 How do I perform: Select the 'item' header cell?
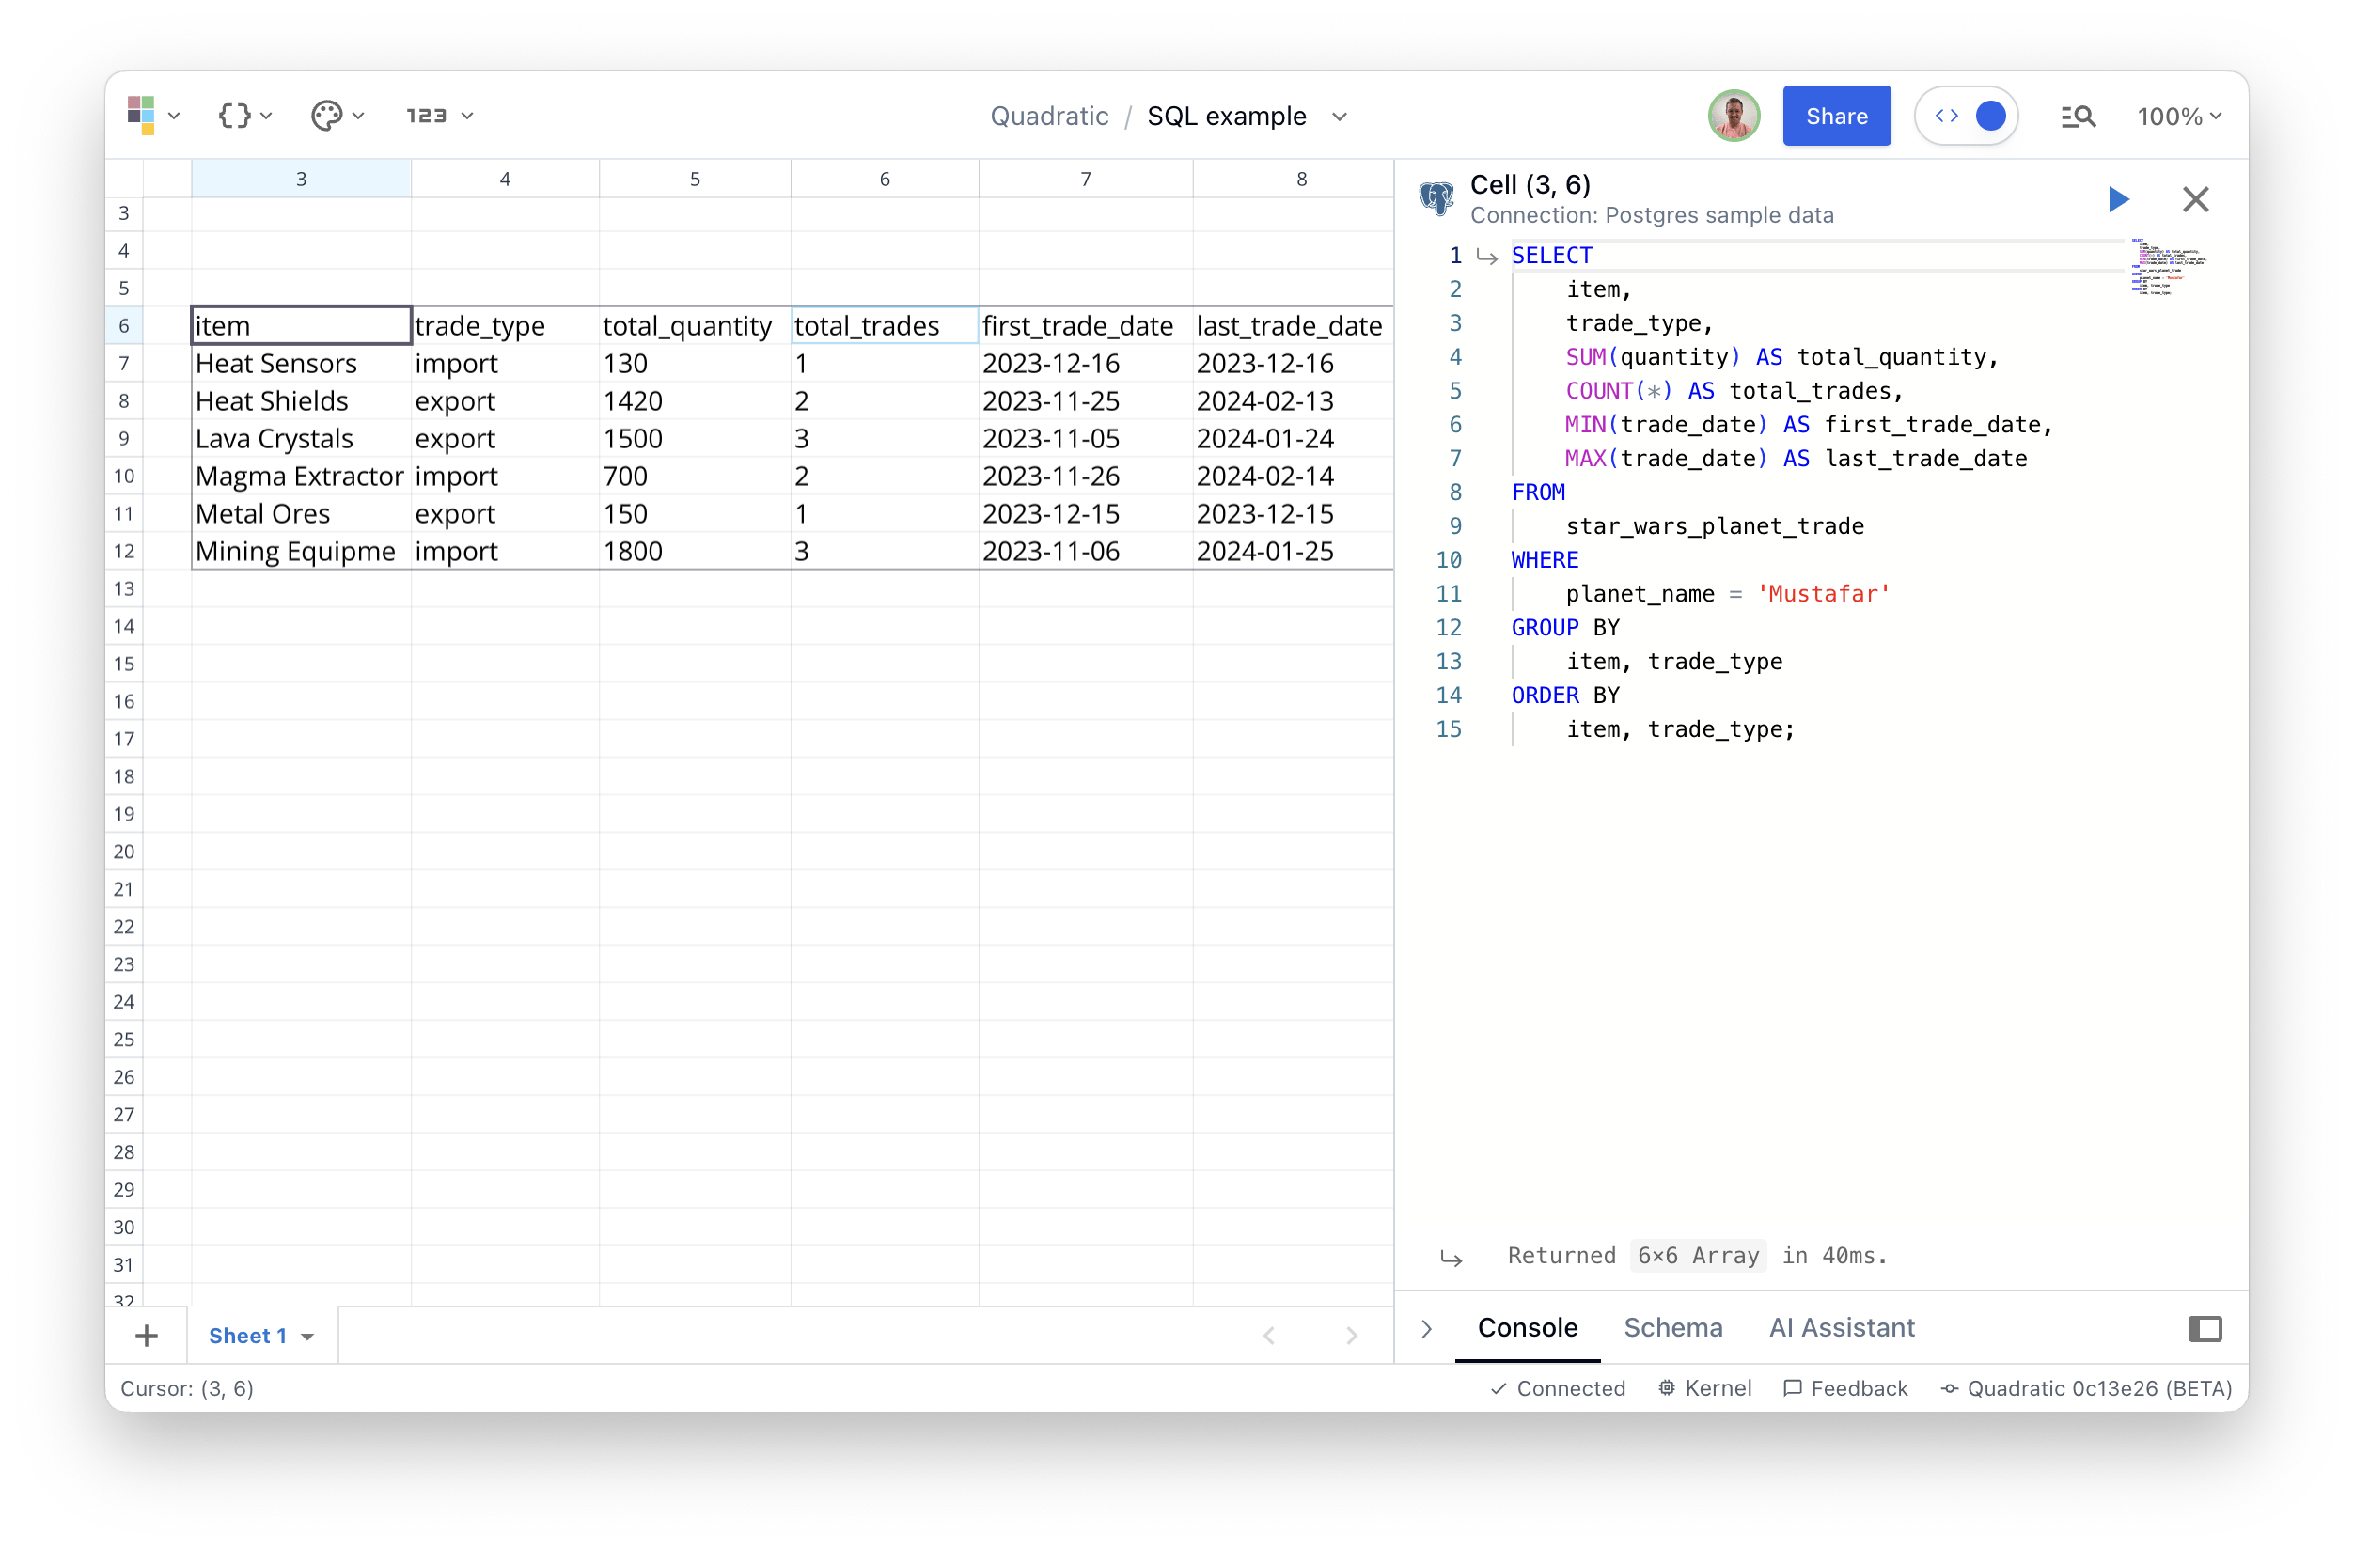[x=302, y=325]
